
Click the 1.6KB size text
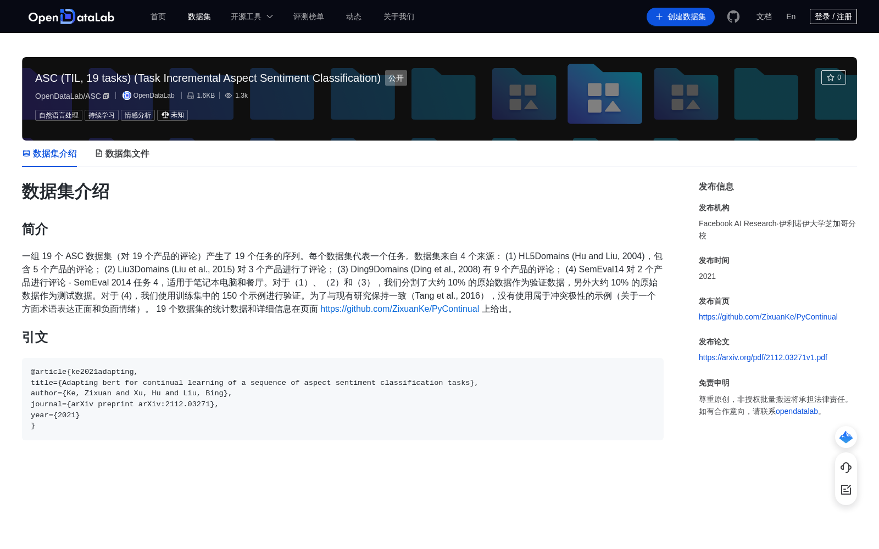[x=206, y=96]
